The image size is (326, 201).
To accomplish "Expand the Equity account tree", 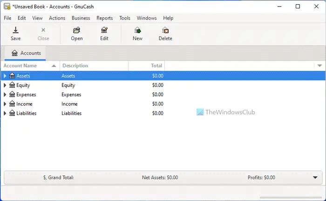I will click(5, 85).
